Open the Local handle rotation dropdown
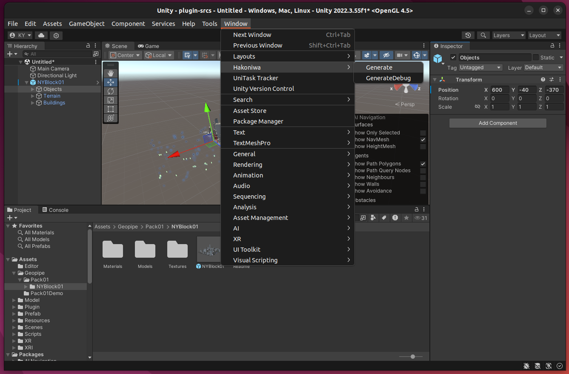569x374 pixels. (159, 55)
